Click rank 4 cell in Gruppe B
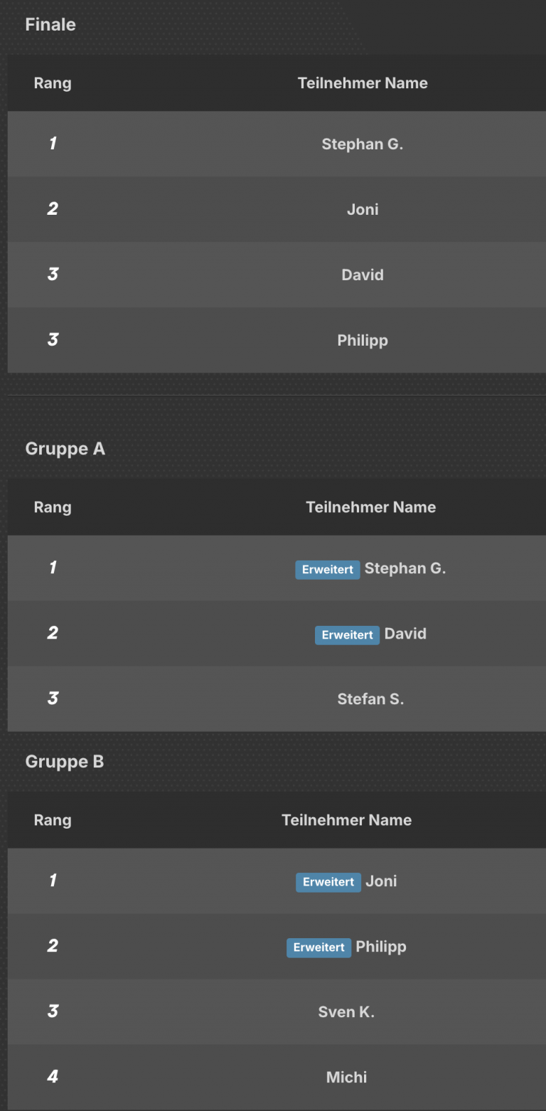The width and height of the screenshot is (546, 1111). tap(53, 1077)
